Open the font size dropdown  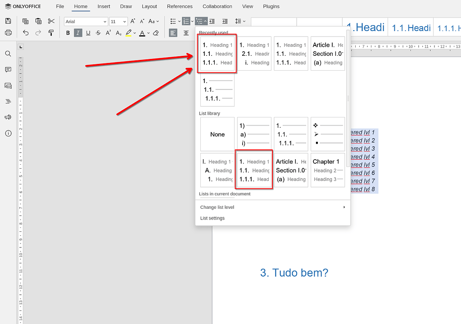pos(124,21)
